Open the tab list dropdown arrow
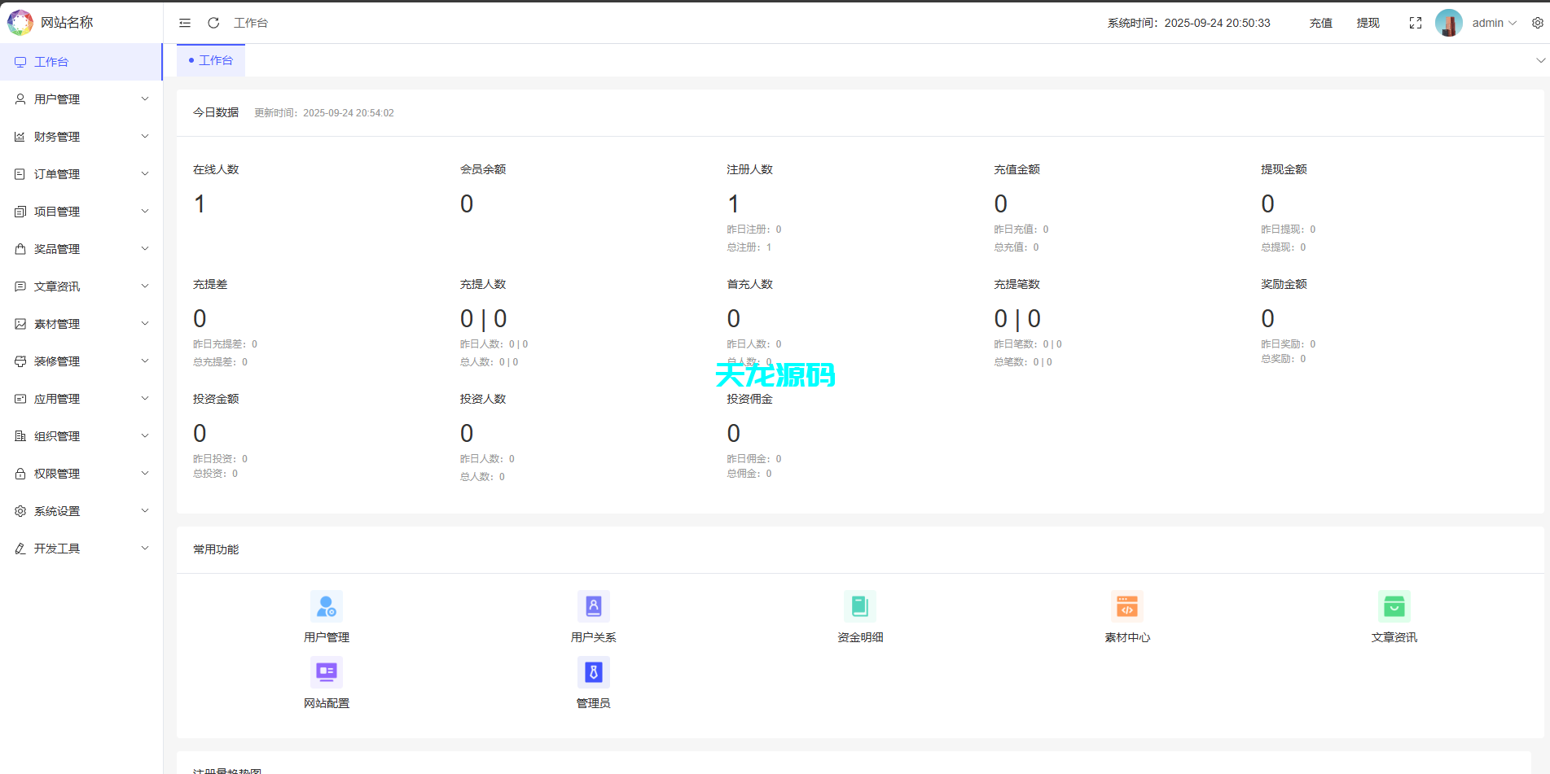Image resolution: width=1550 pixels, height=774 pixels. (x=1540, y=60)
